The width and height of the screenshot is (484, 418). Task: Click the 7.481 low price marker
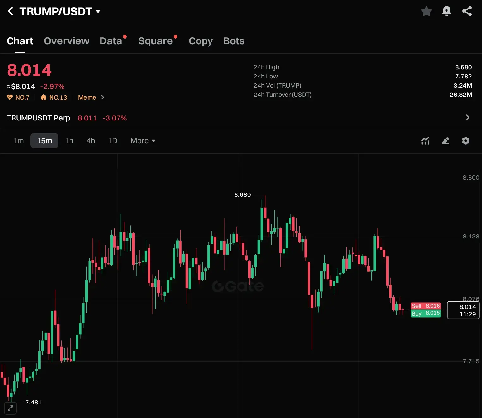34,402
